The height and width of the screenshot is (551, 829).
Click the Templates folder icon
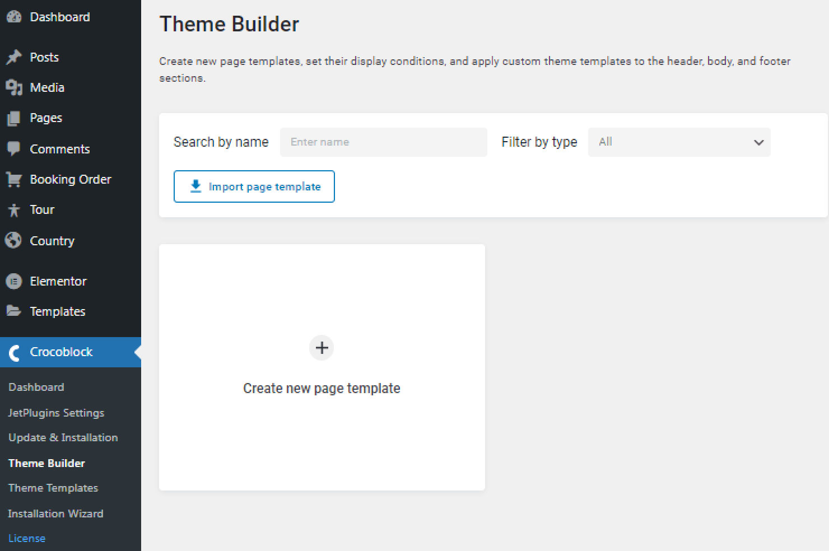click(13, 311)
